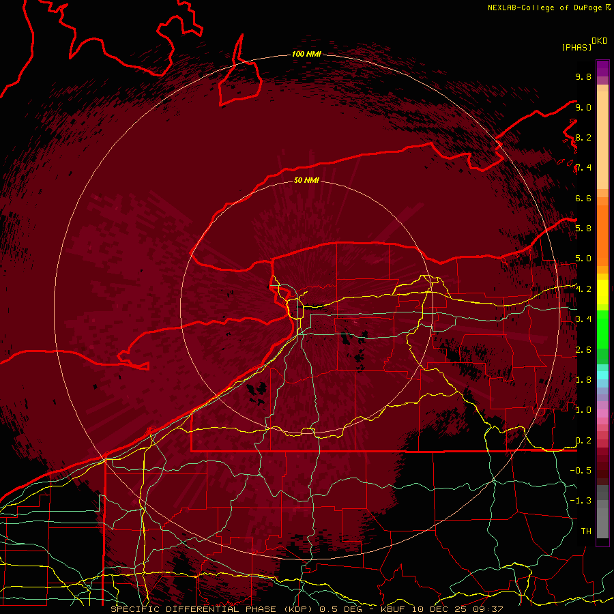
Task: Click the 0.5 DEG elevation text in the caption
Action: click(x=340, y=609)
